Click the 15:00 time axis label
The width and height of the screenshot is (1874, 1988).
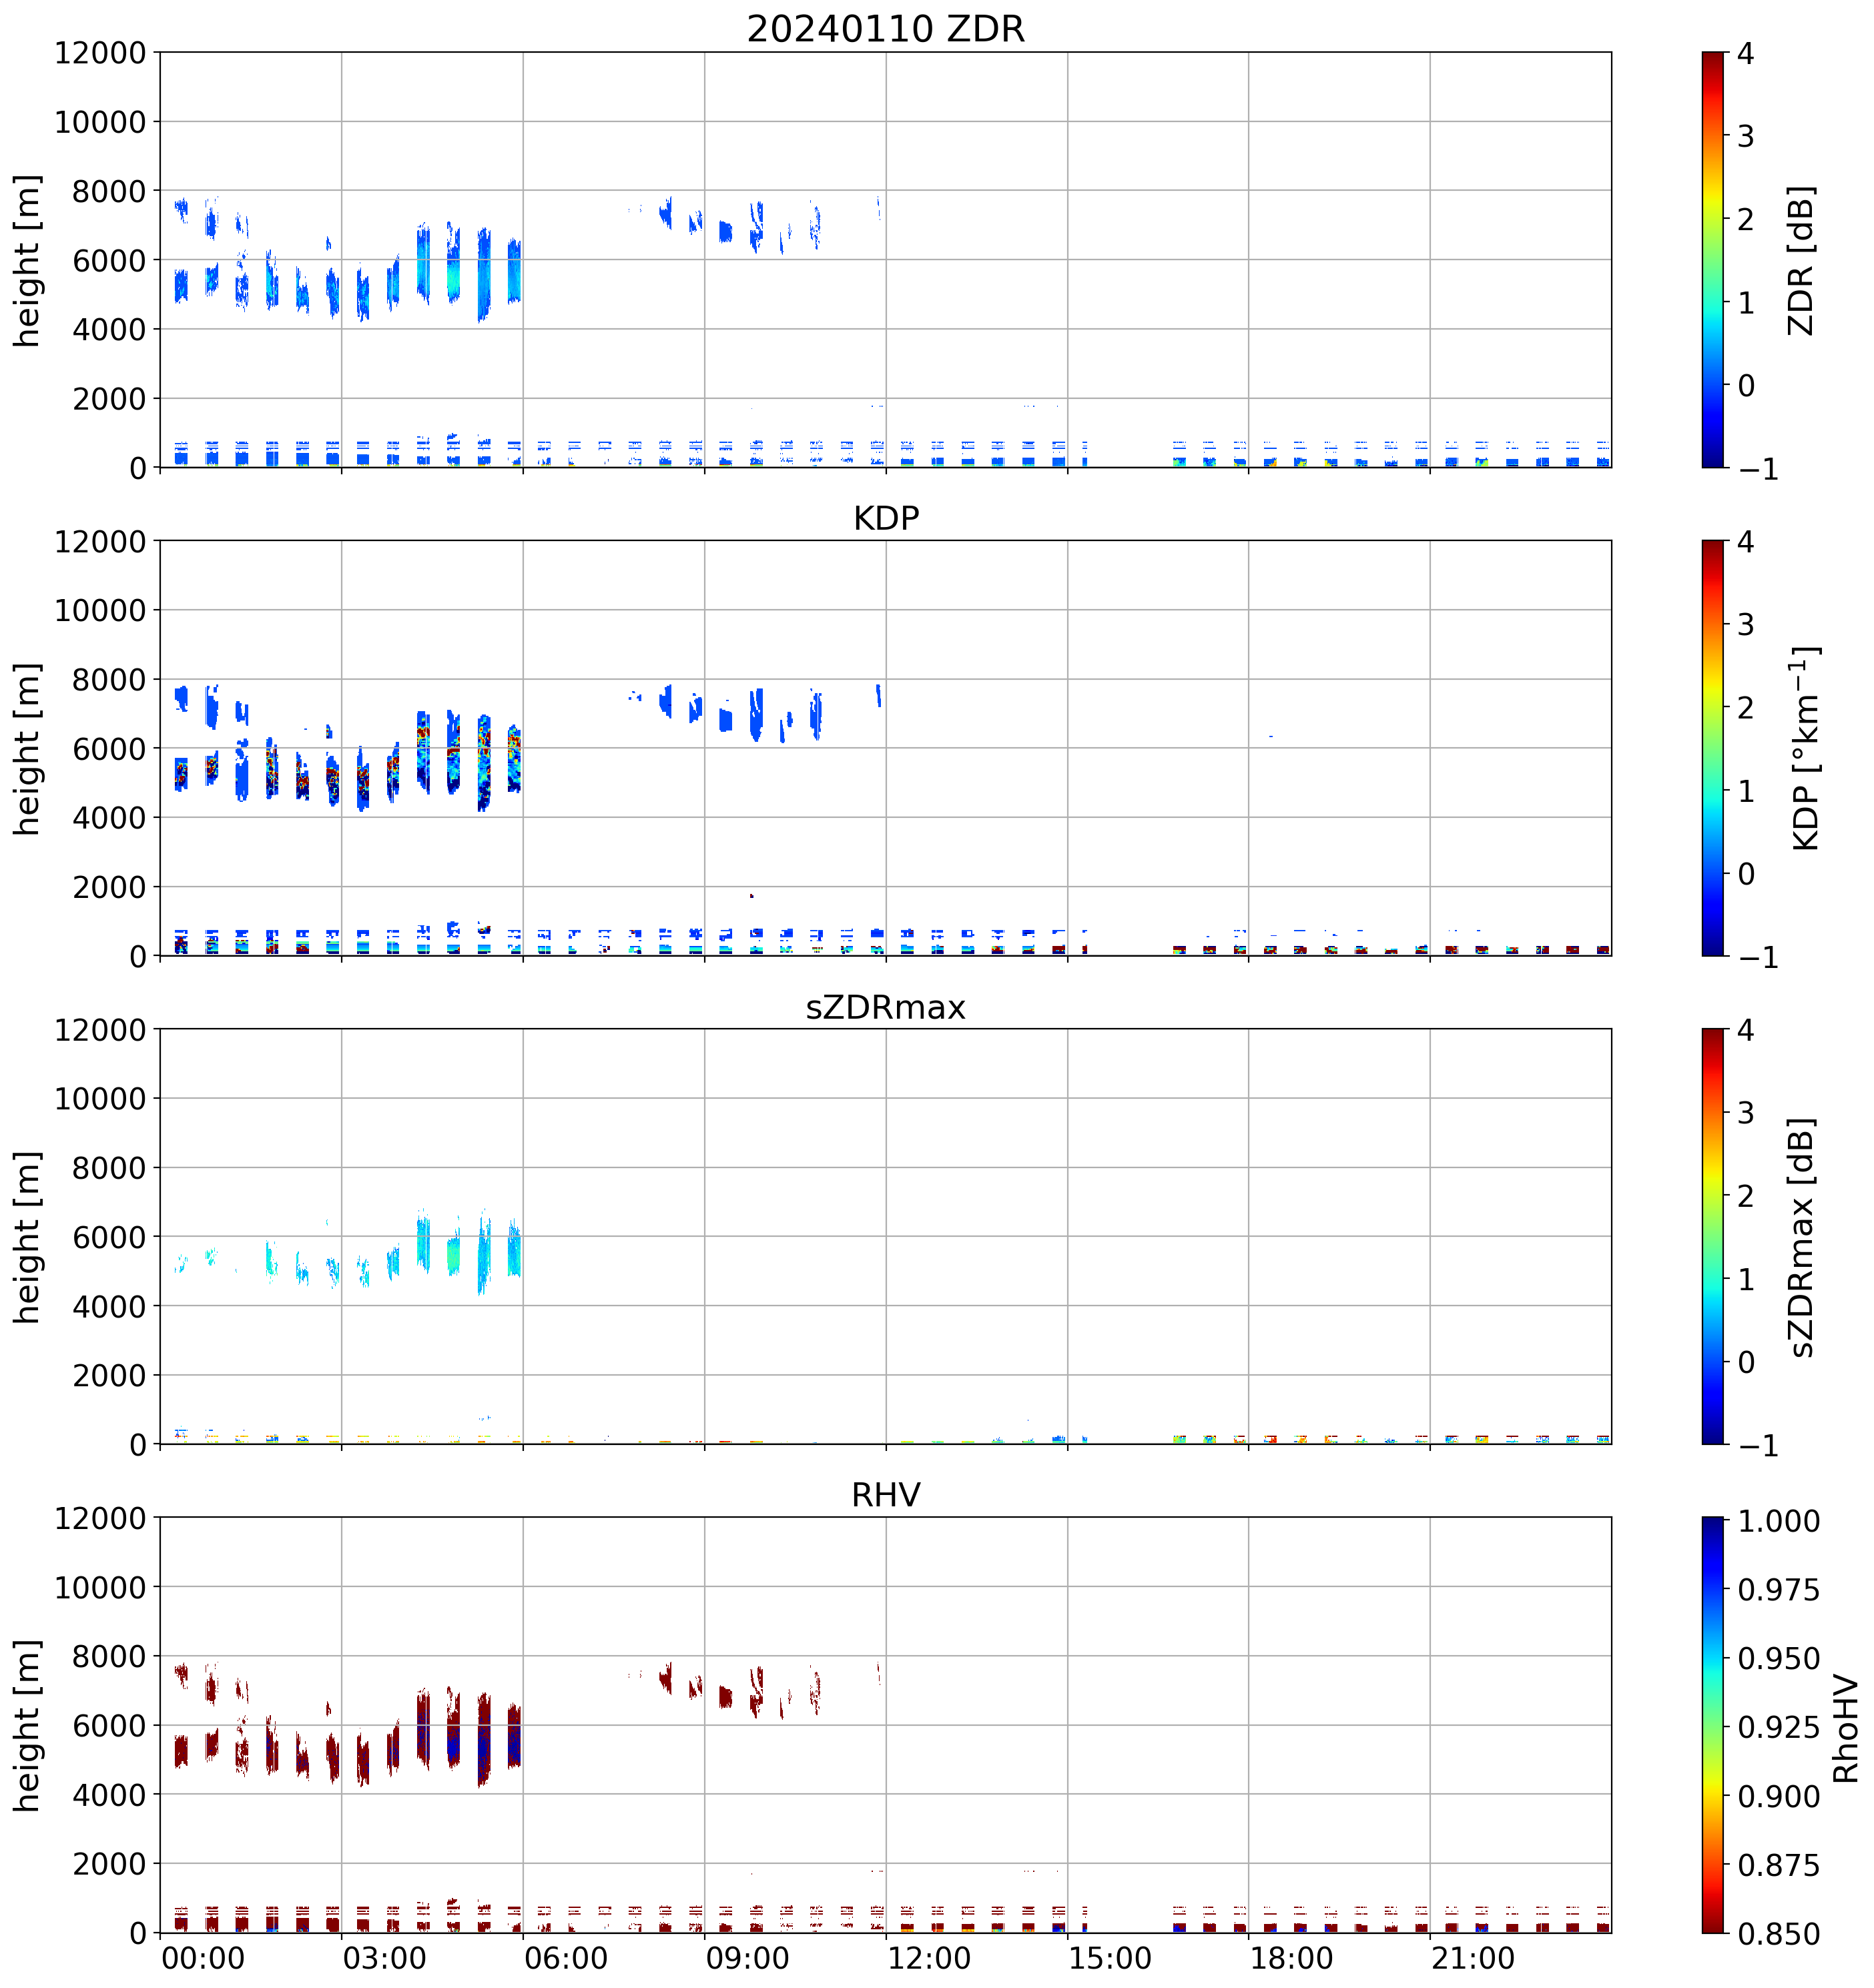click(1110, 1957)
